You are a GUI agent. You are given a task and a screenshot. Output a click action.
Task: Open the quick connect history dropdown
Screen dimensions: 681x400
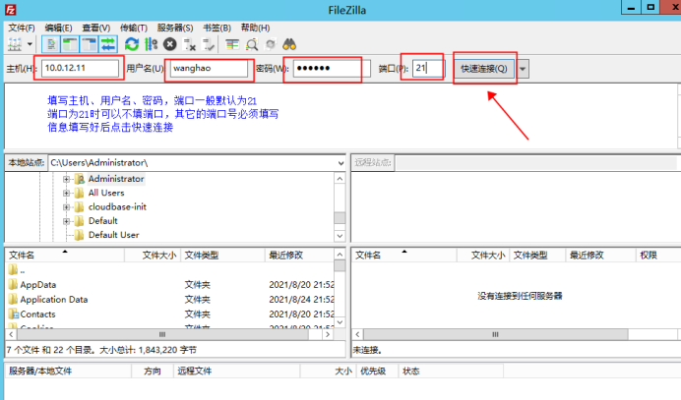(x=523, y=69)
